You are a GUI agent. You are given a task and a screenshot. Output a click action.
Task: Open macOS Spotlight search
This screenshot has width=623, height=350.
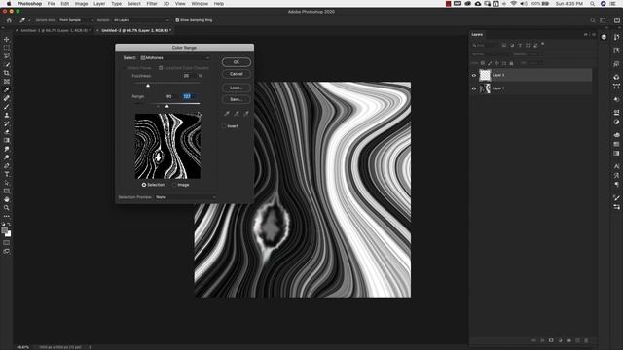[592, 4]
